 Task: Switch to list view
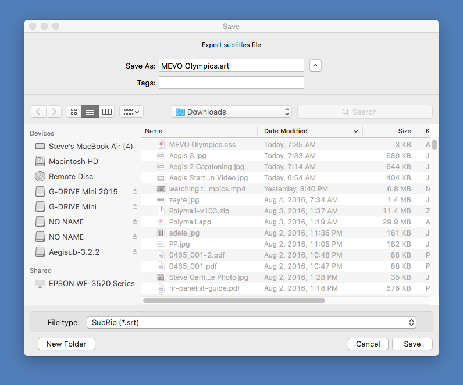coord(90,112)
